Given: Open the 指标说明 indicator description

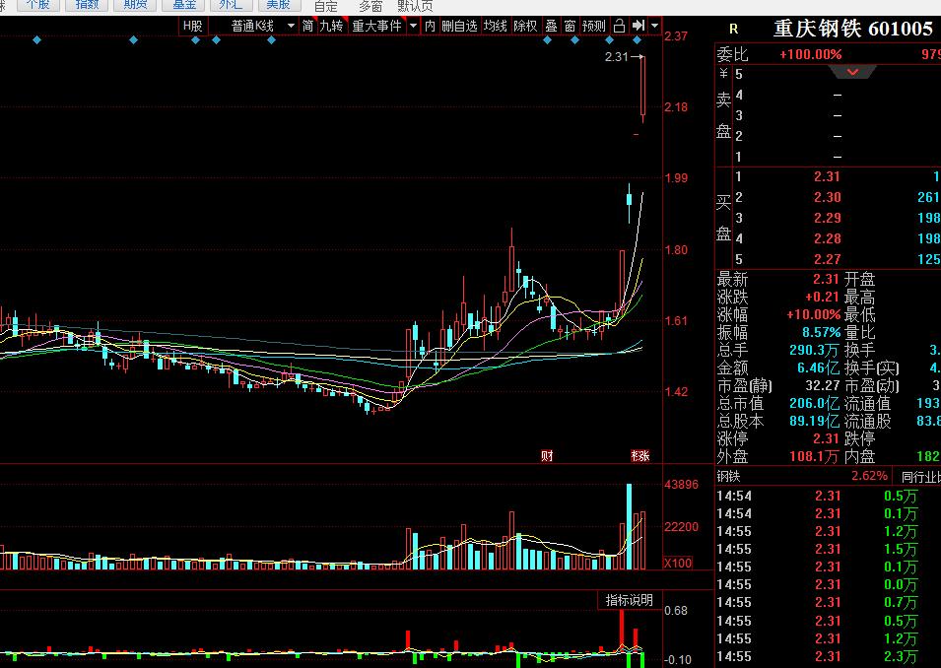Looking at the screenshot, I should point(629,600).
